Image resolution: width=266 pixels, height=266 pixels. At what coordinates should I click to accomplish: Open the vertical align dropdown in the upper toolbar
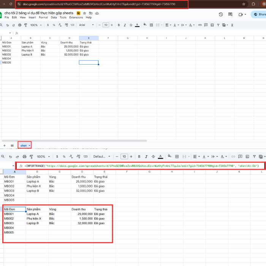(x=176, y=25)
